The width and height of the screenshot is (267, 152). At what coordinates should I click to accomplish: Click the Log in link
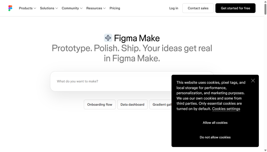point(174,8)
